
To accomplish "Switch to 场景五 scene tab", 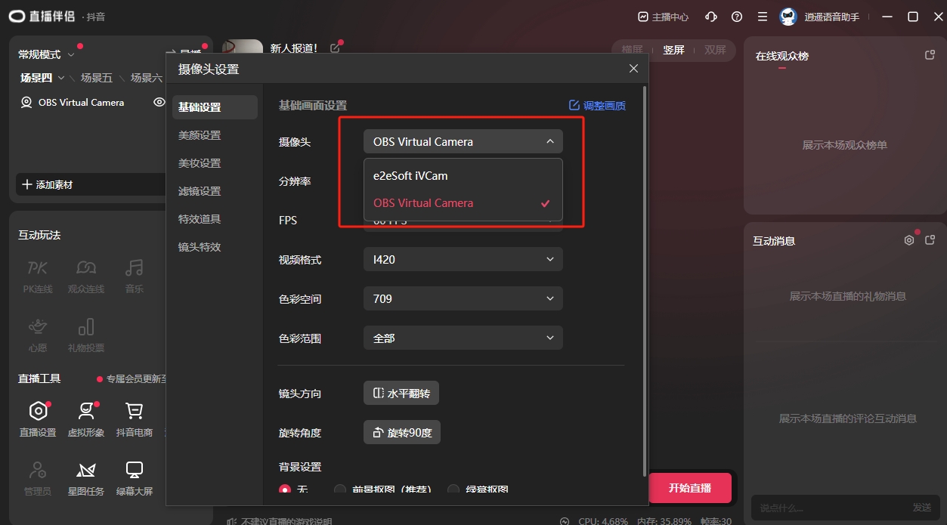I will [x=97, y=78].
